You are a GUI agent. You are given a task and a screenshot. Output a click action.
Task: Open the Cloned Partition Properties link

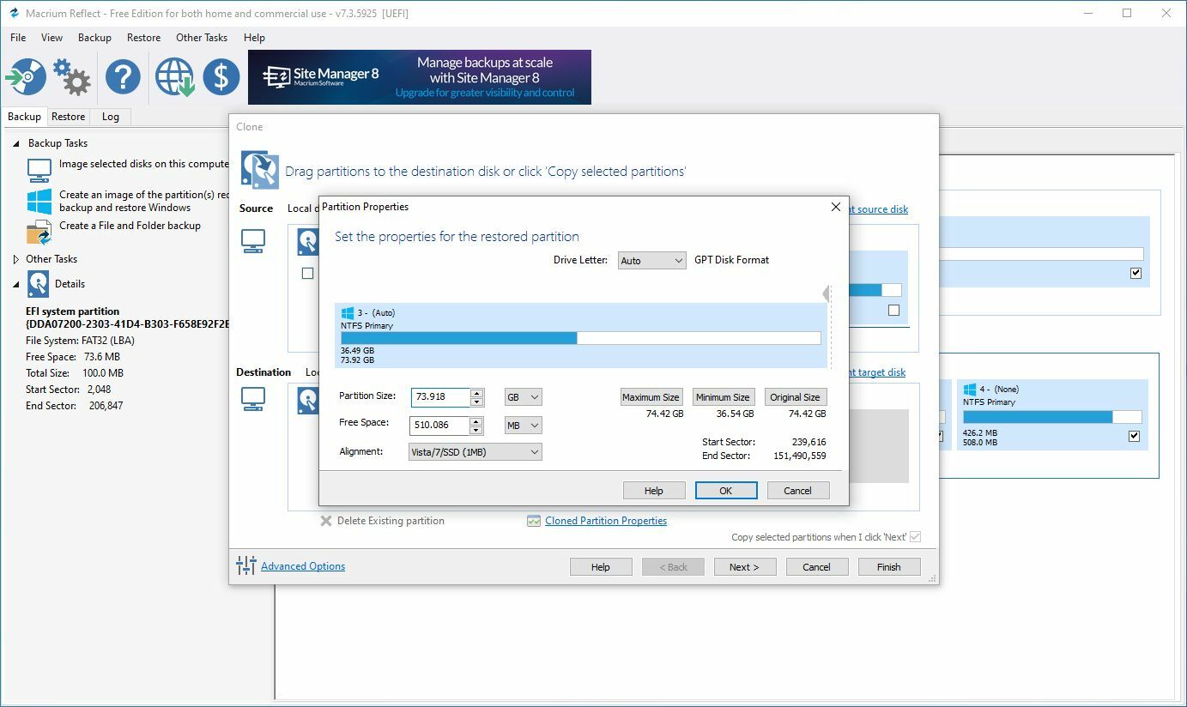pyautogui.click(x=606, y=521)
